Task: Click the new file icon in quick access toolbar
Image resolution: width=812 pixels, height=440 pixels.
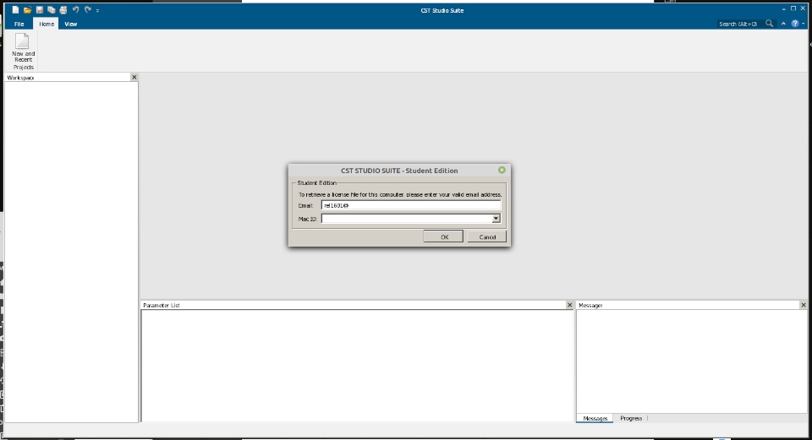Action: [15, 10]
